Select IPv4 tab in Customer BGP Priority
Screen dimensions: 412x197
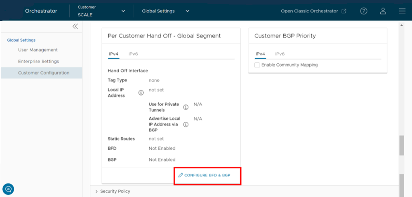260,54
